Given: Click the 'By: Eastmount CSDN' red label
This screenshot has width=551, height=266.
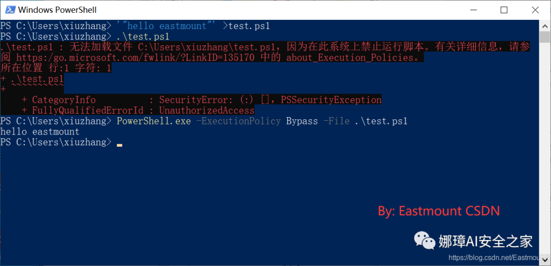Looking at the screenshot, I should 439,211.
